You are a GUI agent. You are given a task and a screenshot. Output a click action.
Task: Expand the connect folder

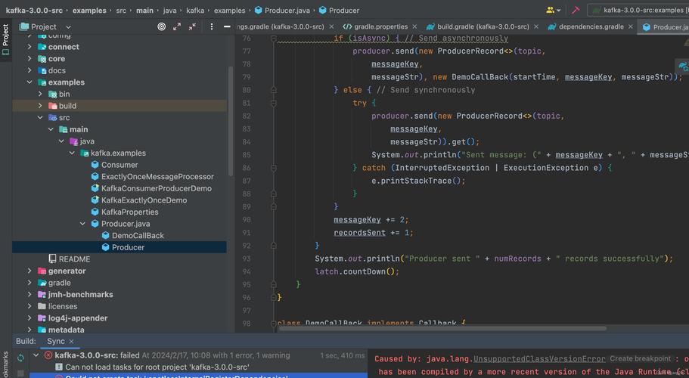tap(29, 47)
